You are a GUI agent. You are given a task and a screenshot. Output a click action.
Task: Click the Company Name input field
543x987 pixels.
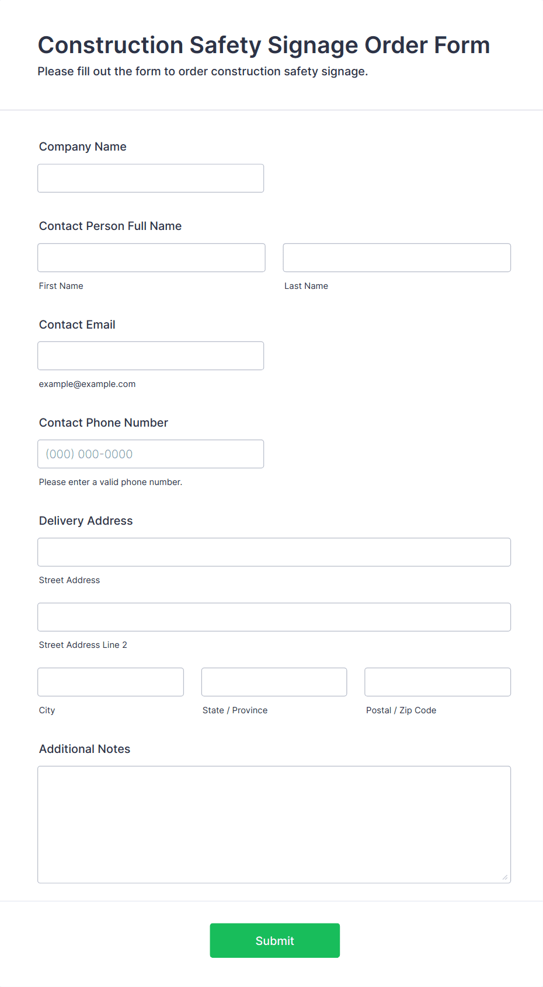(x=151, y=178)
